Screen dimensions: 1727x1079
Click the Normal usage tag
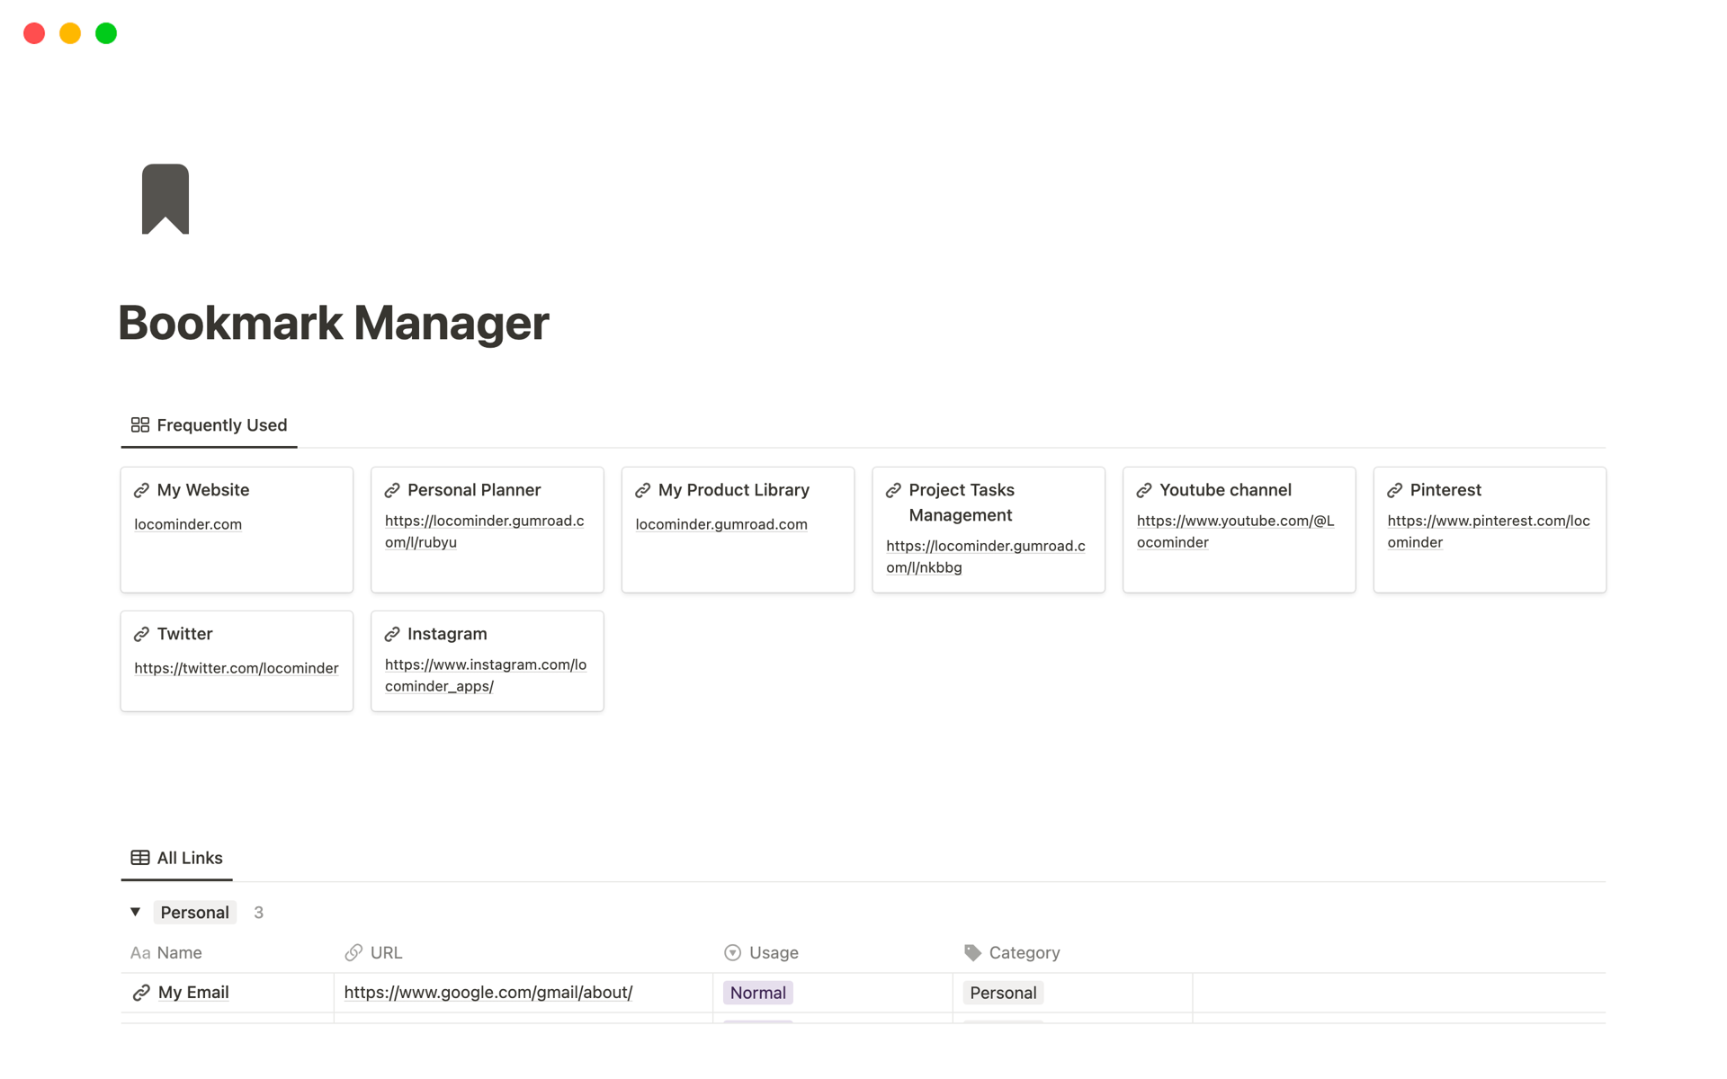point(757,993)
